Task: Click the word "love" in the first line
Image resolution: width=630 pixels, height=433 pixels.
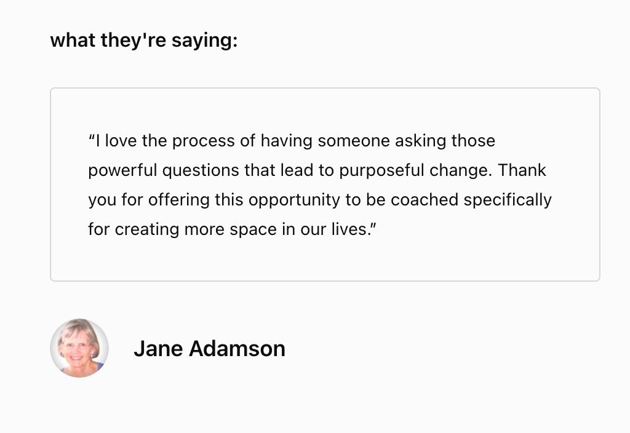Action: [x=121, y=141]
